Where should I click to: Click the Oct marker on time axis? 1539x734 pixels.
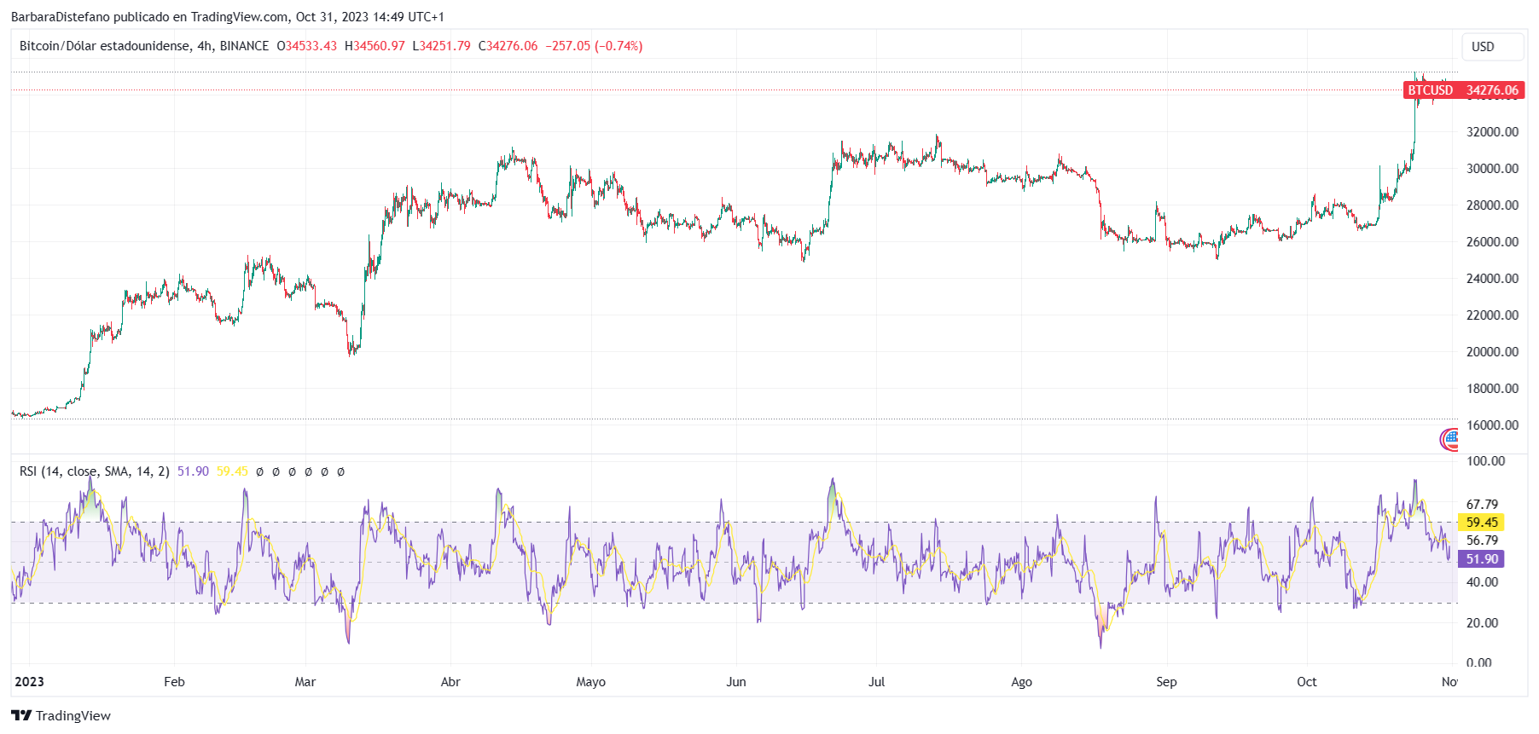pyautogui.click(x=1306, y=682)
